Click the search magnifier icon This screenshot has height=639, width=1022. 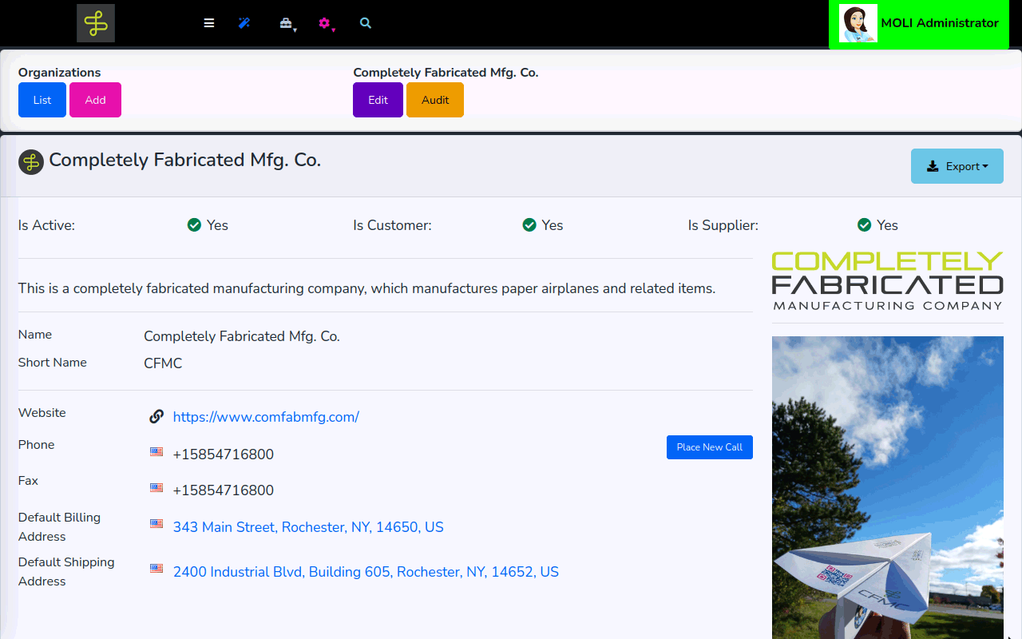coord(366,23)
